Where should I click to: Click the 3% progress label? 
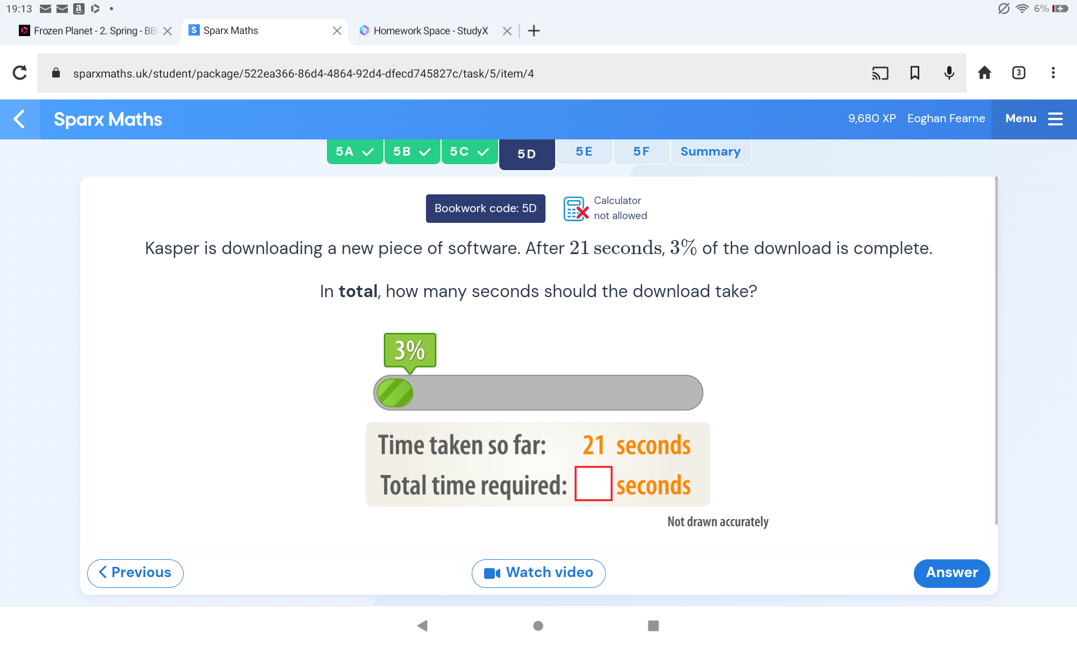(x=410, y=350)
